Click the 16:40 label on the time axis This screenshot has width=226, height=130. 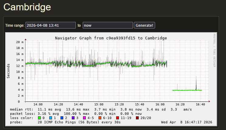[x=200, y=104]
